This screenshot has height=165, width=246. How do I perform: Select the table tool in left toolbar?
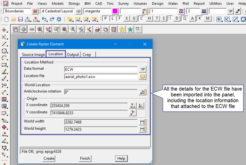[x=4, y=99]
